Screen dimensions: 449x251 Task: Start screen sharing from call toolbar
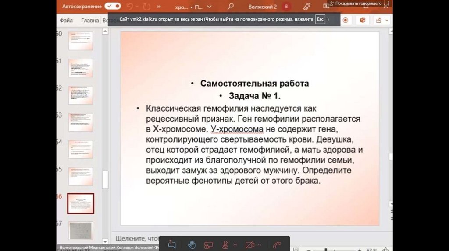pyautogui.click(x=209, y=245)
